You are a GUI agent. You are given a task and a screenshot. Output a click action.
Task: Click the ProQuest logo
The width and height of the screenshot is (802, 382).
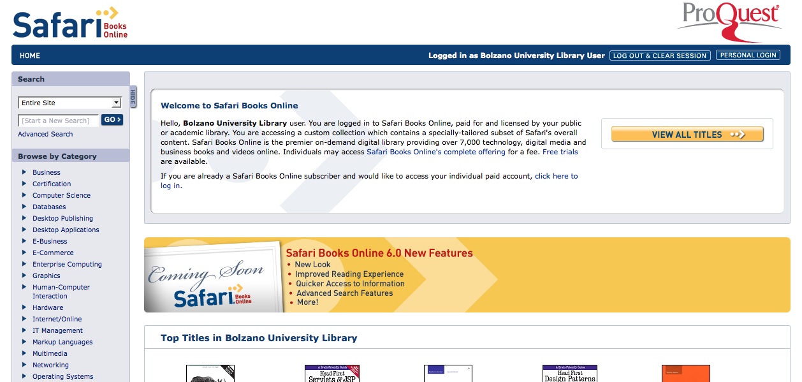pyautogui.click(x=729, y=21)
